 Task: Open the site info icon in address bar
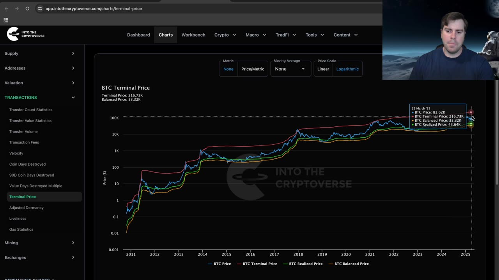[40, 9]
